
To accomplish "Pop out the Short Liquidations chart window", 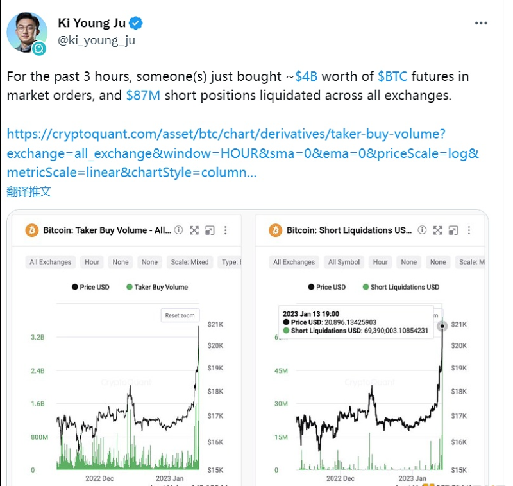I will tap(453, 230).
